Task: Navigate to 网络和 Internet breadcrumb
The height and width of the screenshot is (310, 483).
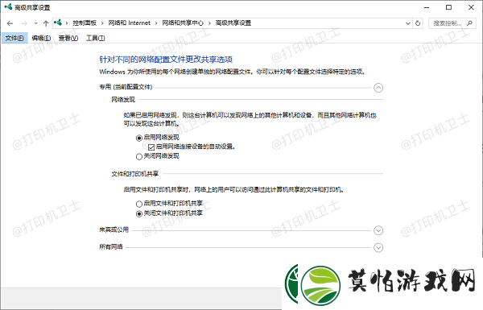Action: tap(129, 23)
